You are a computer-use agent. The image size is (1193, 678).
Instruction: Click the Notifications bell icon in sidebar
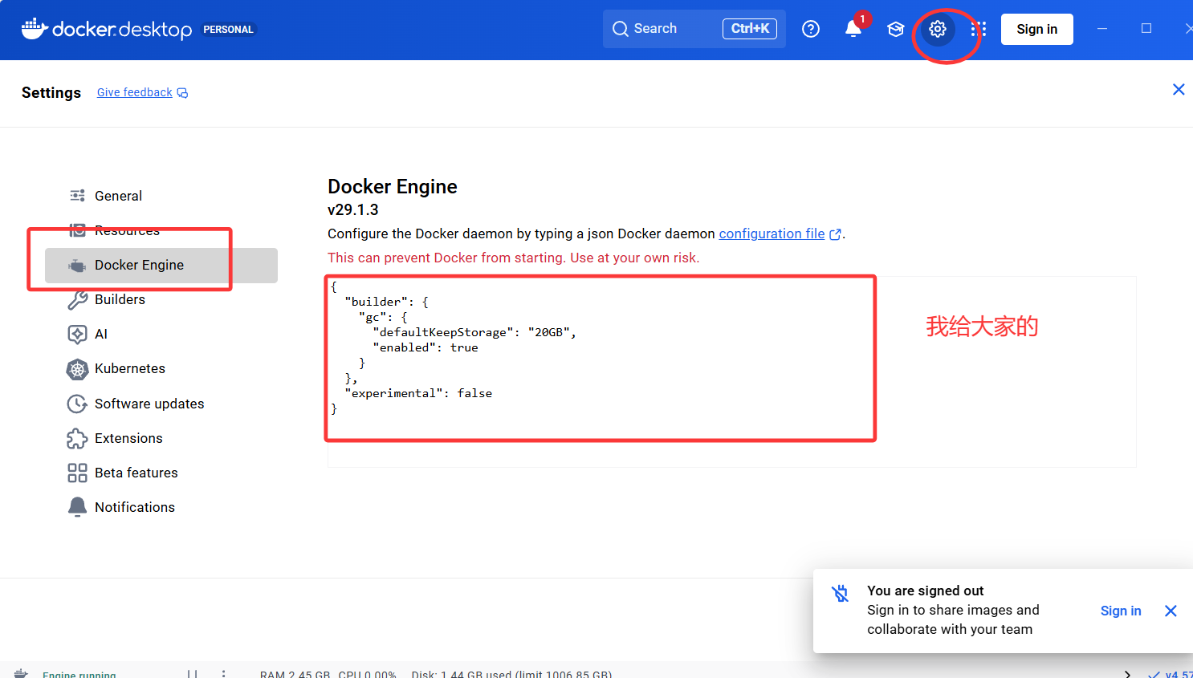(x=77, y=507)
